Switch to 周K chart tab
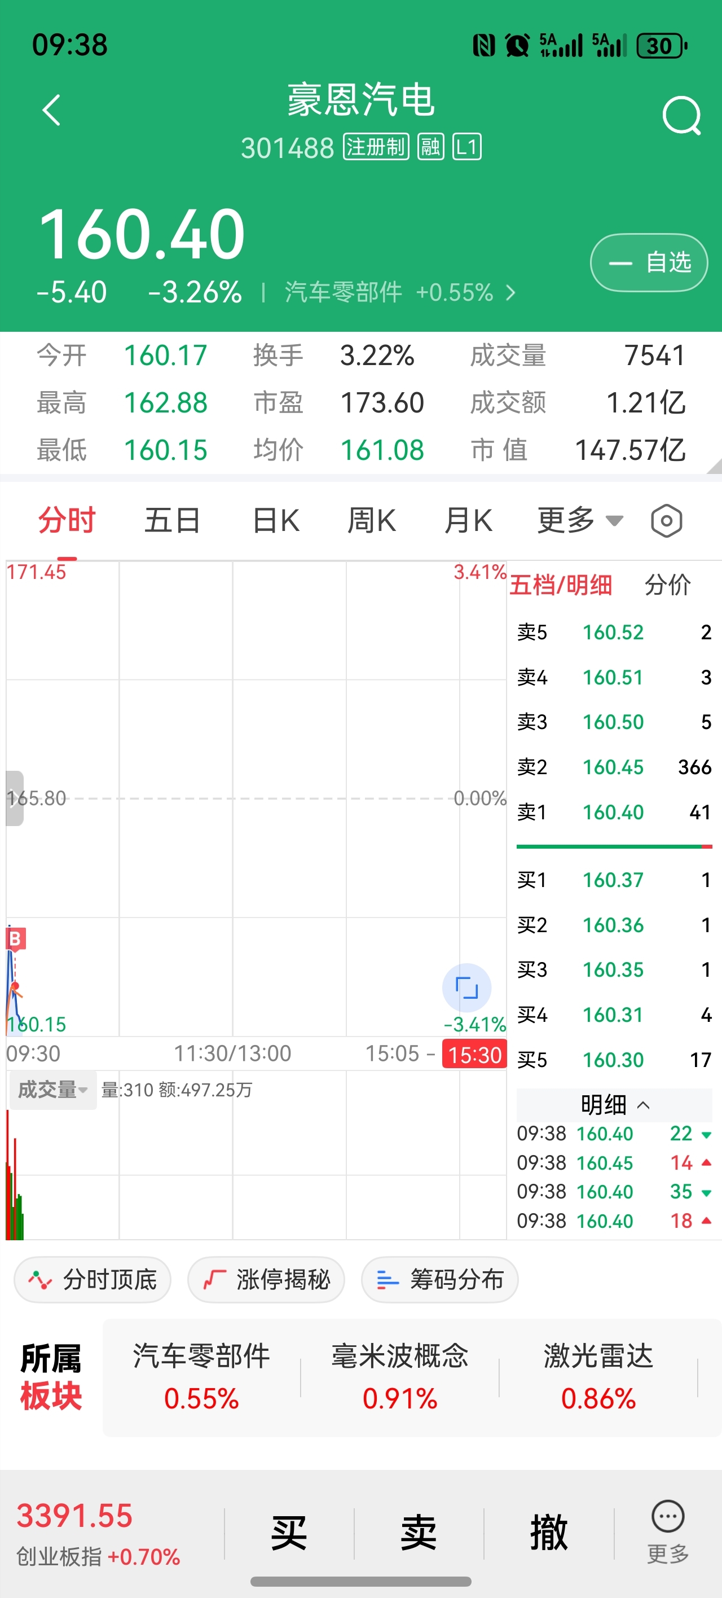 pyautogui.click(x=371, y=520)
